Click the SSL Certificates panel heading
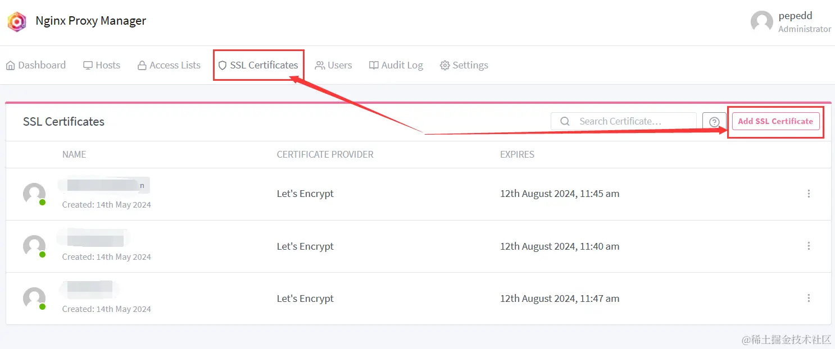The width and height of the screenshot is (835, 349). (x=63, y=122)
